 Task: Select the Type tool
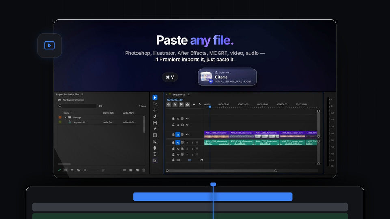click(x=155, y=154)
